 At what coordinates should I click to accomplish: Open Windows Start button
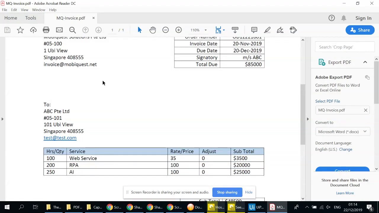[x=7, y=207]
